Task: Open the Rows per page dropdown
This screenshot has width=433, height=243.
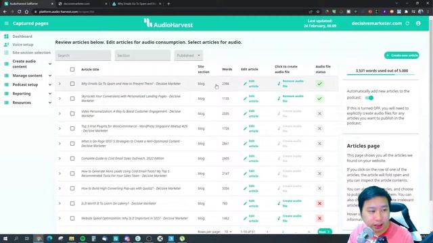Action: tap(228, 232)
